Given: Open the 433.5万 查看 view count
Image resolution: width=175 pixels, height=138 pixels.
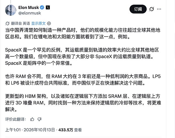Looking at the screenshot, I should coord(70,130).
